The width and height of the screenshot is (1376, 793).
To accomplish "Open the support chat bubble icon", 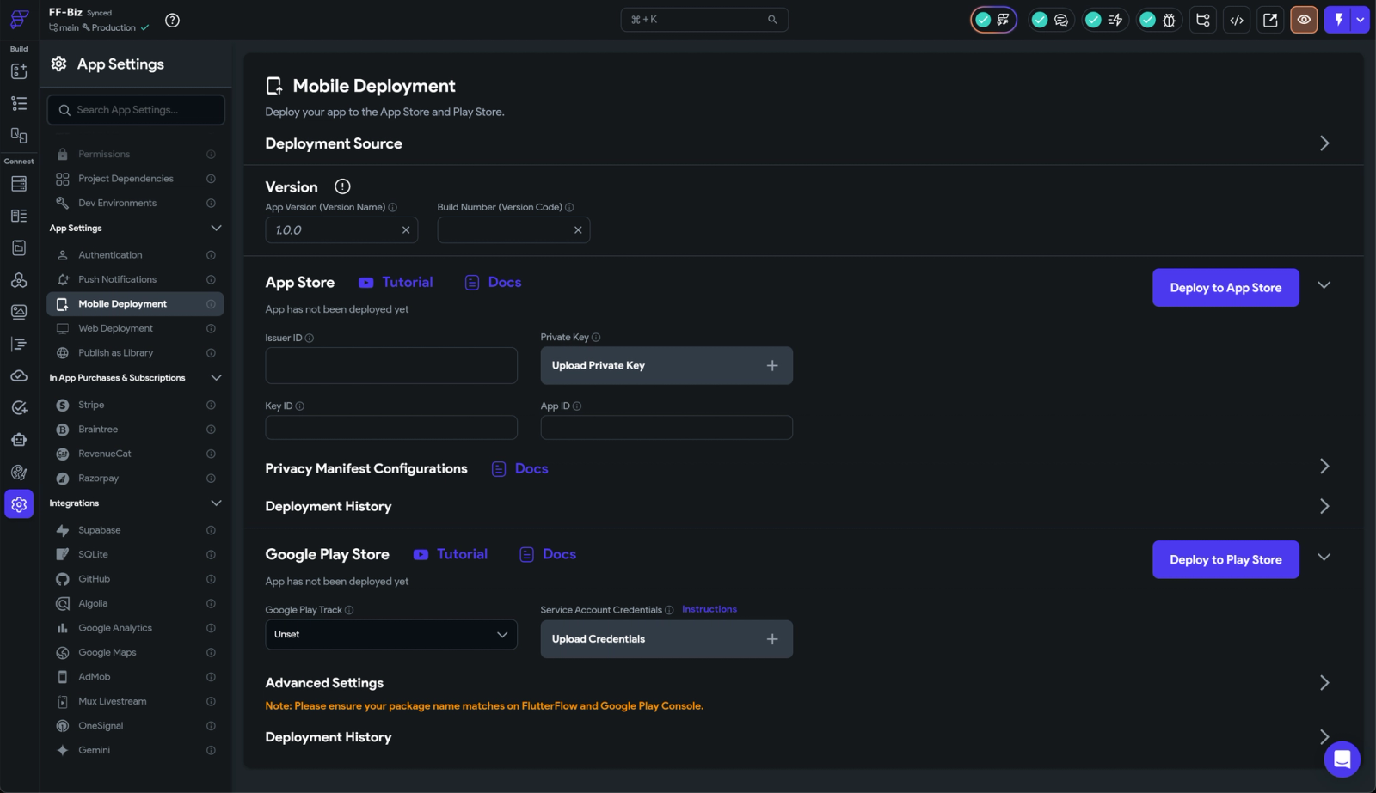I will tap(1342, 759).
